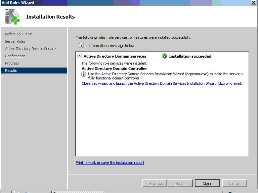Viewport: 258px width, 193px height.
Task: Go to the Server Roles step
Action: click(15, 41)
